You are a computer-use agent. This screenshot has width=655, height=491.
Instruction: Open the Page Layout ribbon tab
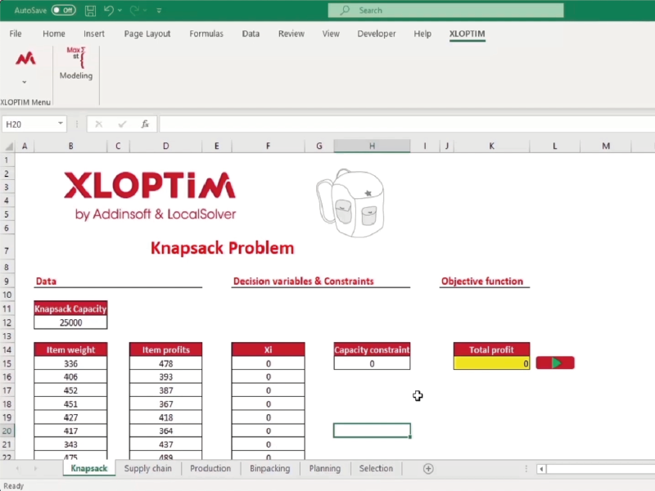click(147, 34)
